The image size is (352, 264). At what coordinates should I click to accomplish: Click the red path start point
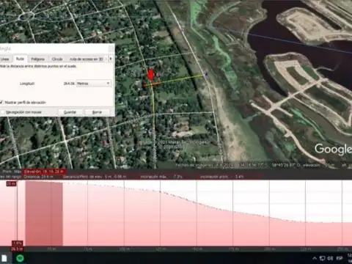coord(144,85)
